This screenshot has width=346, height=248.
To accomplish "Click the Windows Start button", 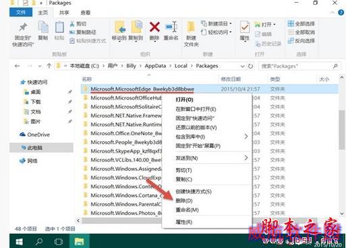I will (20, 241).
